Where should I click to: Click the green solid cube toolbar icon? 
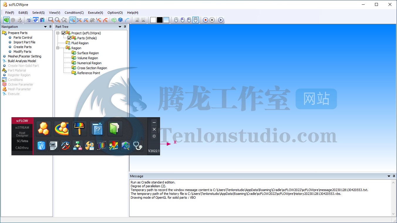pyautogui.click(x=6, y=20)
